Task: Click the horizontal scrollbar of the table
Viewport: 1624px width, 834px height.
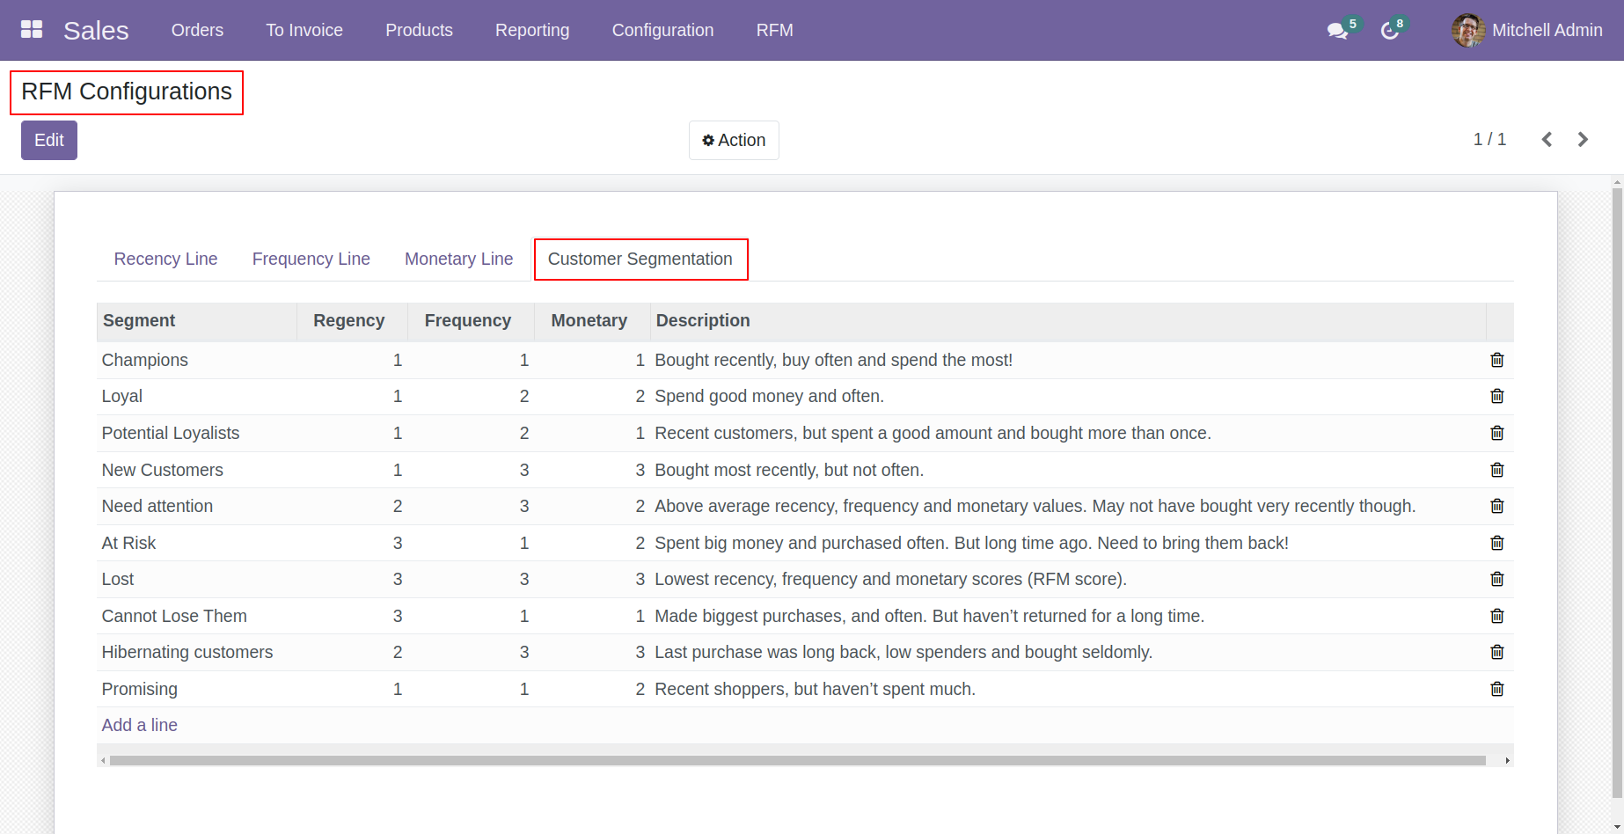Action: (x=798, y=760)
